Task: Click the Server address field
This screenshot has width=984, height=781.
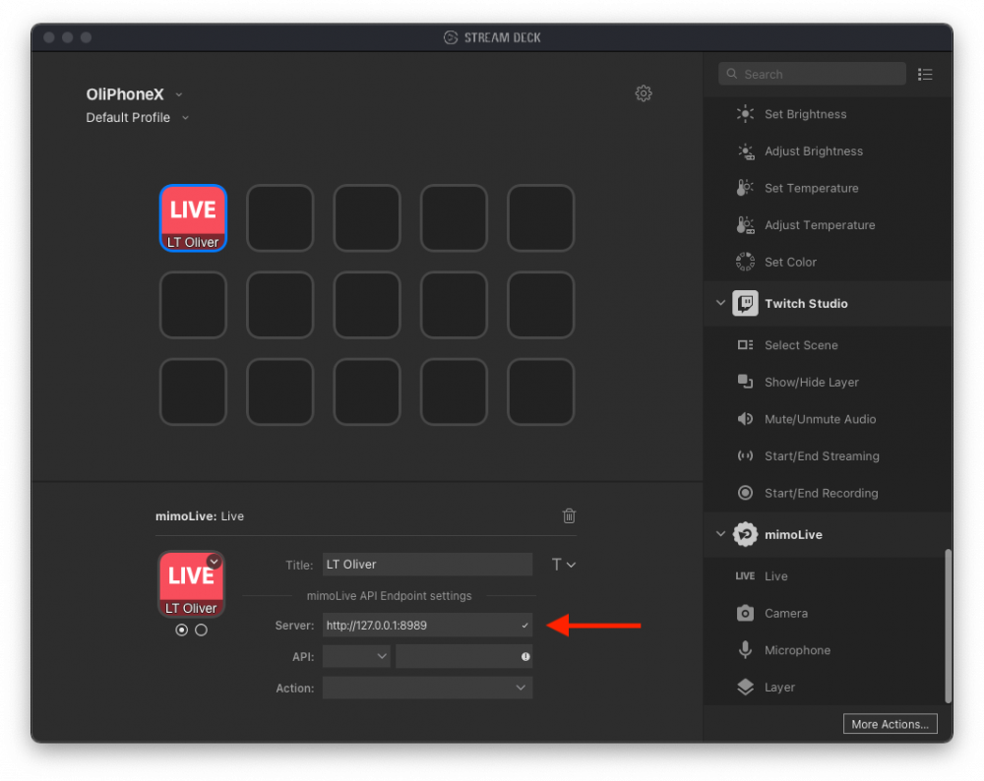Action: [427, 626]
